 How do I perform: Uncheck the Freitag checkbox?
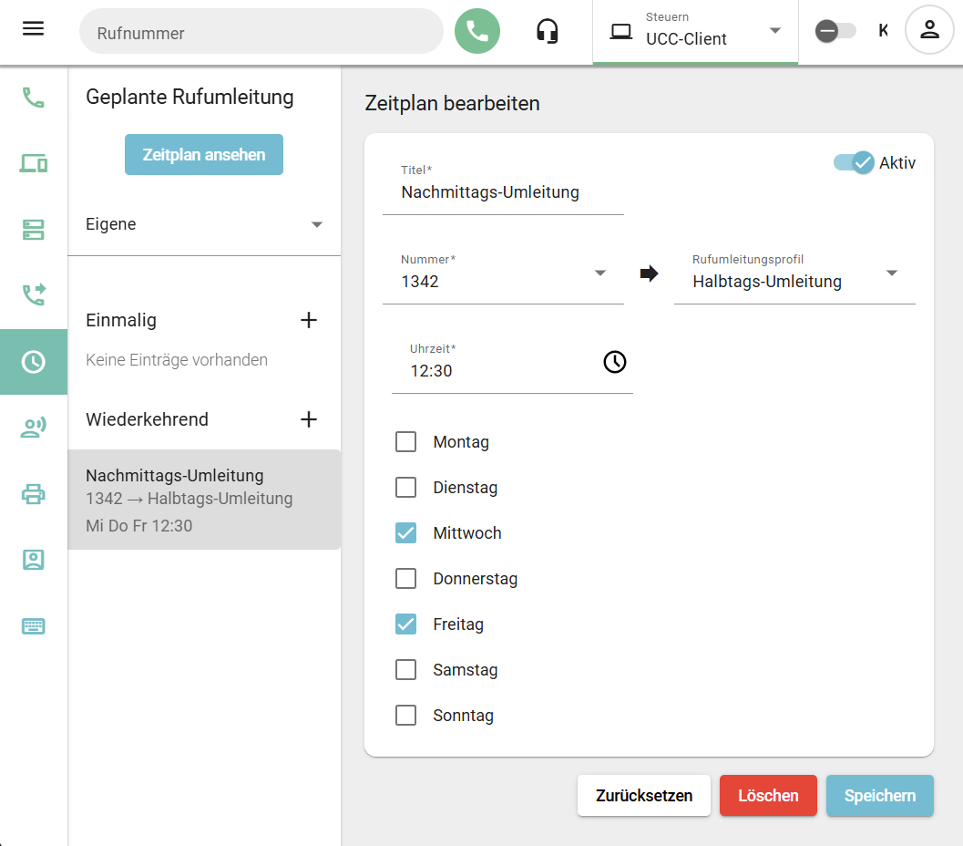tap(406, 624)
